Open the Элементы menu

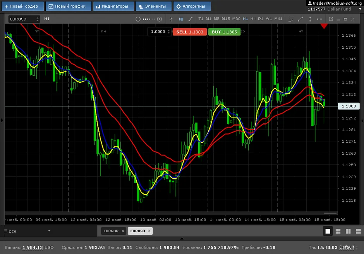[154, 6]
